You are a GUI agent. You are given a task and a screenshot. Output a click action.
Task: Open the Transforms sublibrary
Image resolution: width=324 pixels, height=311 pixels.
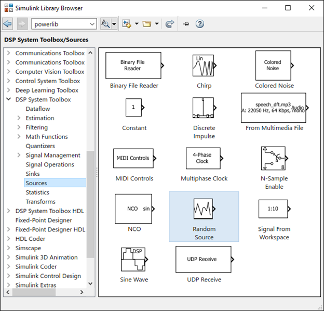[40, 202]
